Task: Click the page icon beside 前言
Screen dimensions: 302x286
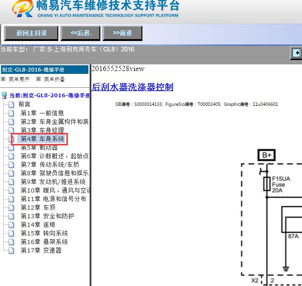Action: pyautogui.click(x=11, y=105)
